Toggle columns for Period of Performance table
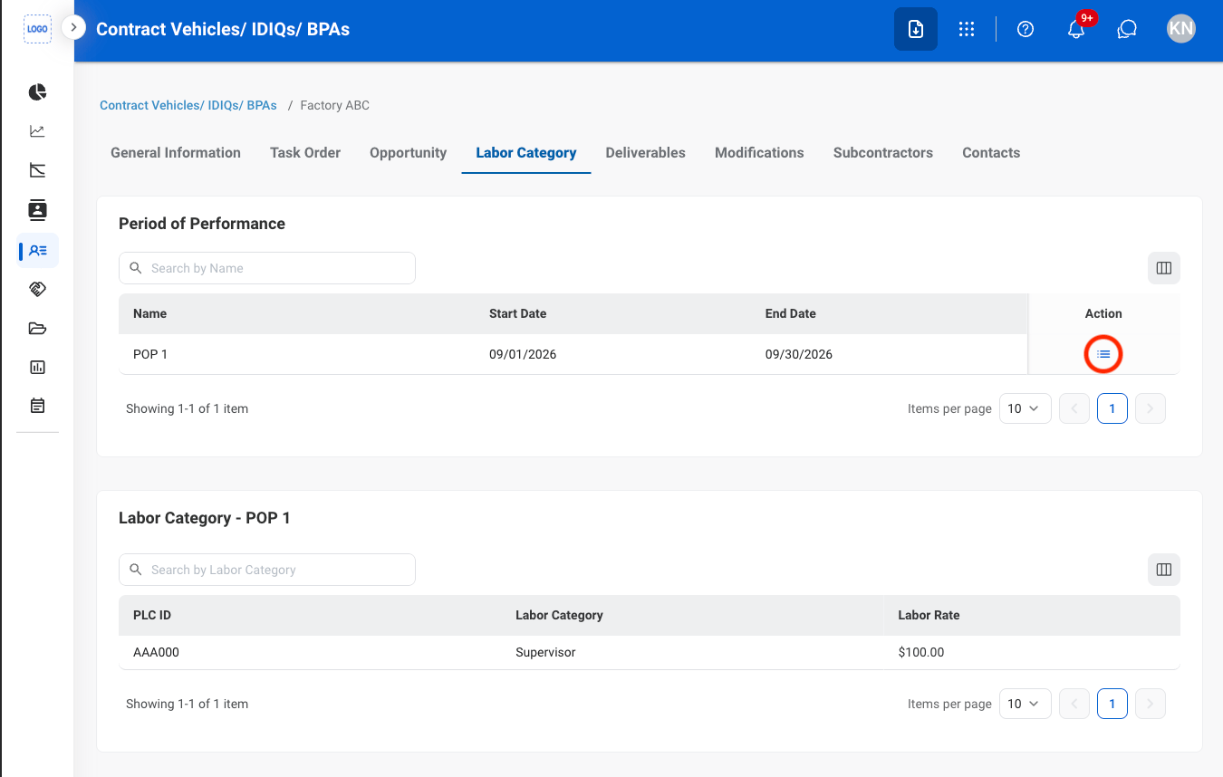Viewport: 1223px width, 777px height. pyautogui.click(x=1164, y=268)
